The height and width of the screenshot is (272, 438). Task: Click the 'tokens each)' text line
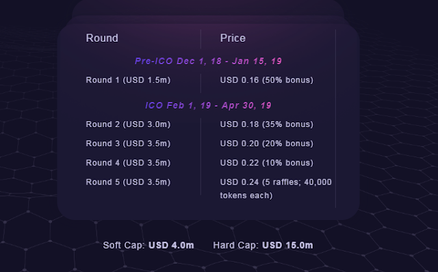click(246, 195)
